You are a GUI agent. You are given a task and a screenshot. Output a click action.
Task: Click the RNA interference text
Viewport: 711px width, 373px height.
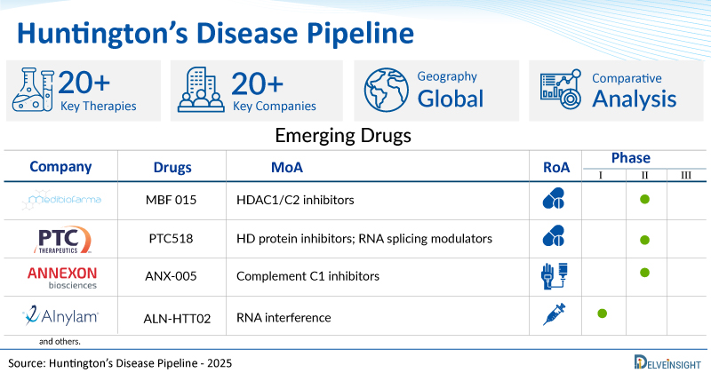click(284, 318)
